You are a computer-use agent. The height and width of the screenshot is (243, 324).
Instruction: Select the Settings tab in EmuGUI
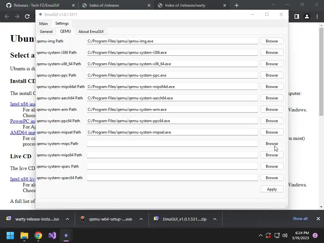[x=62, y=23]
